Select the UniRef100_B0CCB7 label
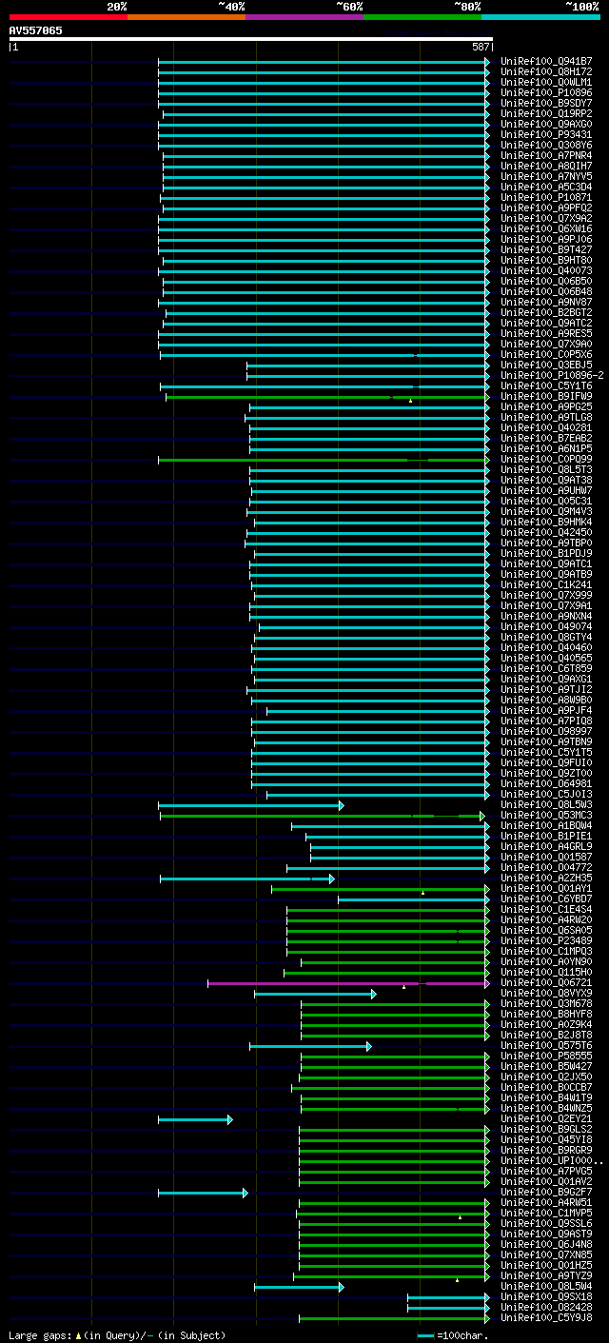Viewport: 609px width, 1343px height. [546, 1087]
